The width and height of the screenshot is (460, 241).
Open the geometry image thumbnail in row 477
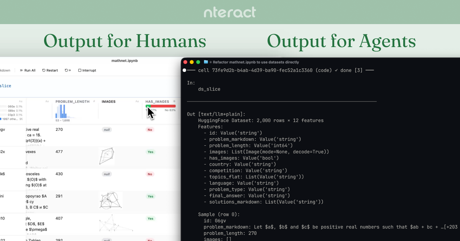(107, 156)
